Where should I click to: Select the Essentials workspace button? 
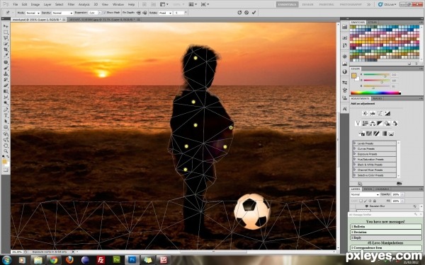tap(288, 4)
